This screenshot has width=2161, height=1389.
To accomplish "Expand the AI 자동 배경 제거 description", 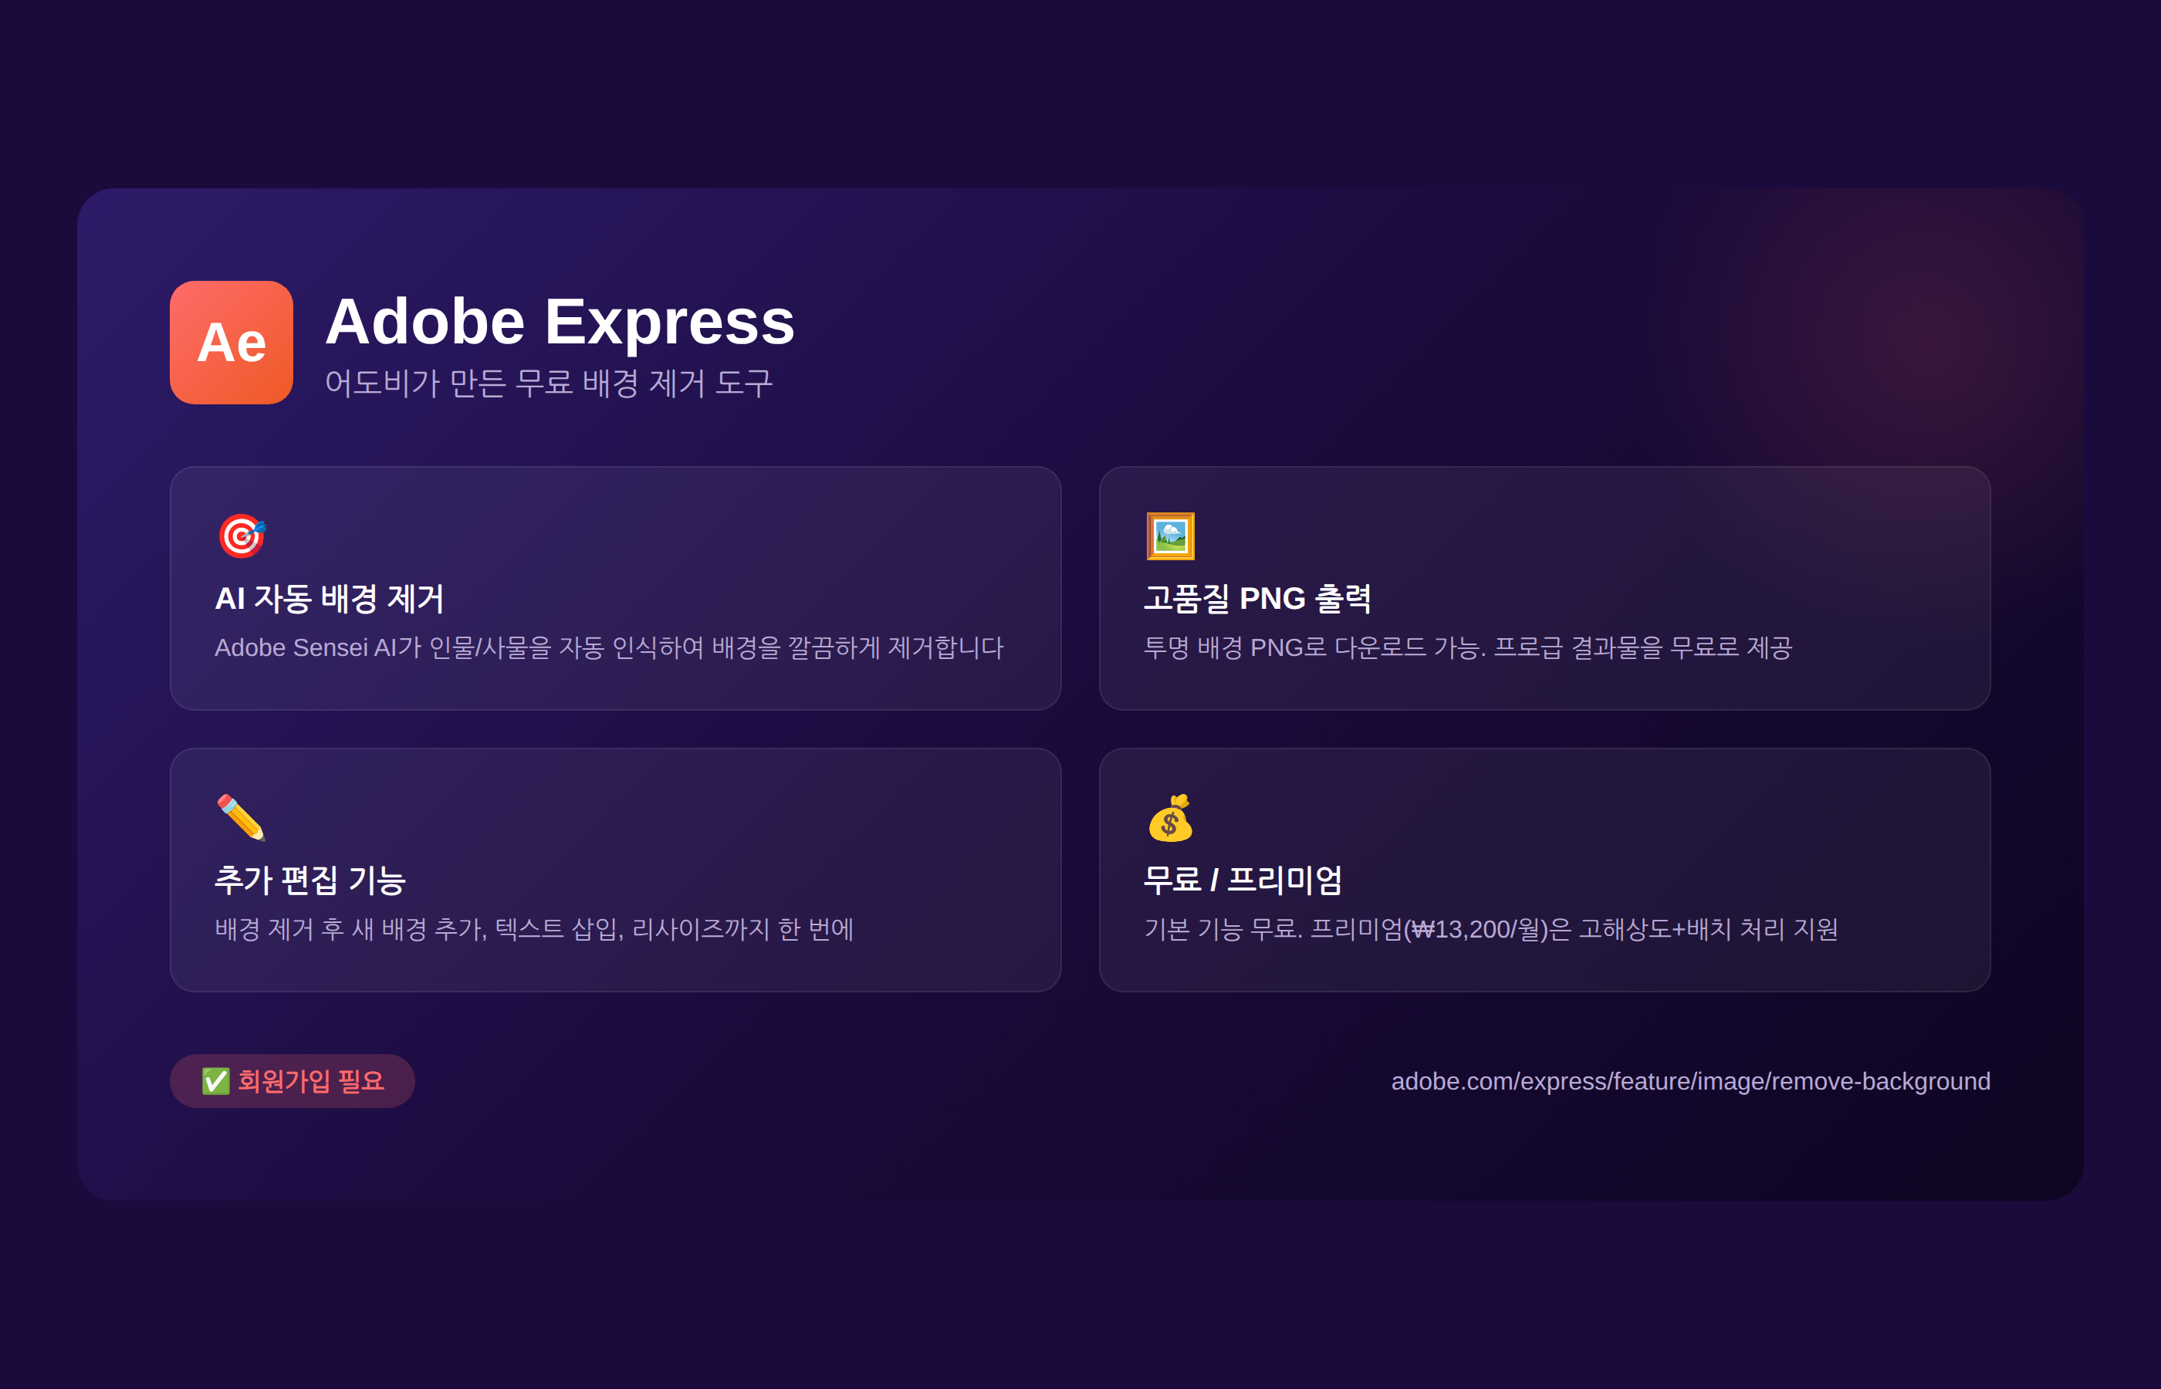I will (x=610, y=647).
